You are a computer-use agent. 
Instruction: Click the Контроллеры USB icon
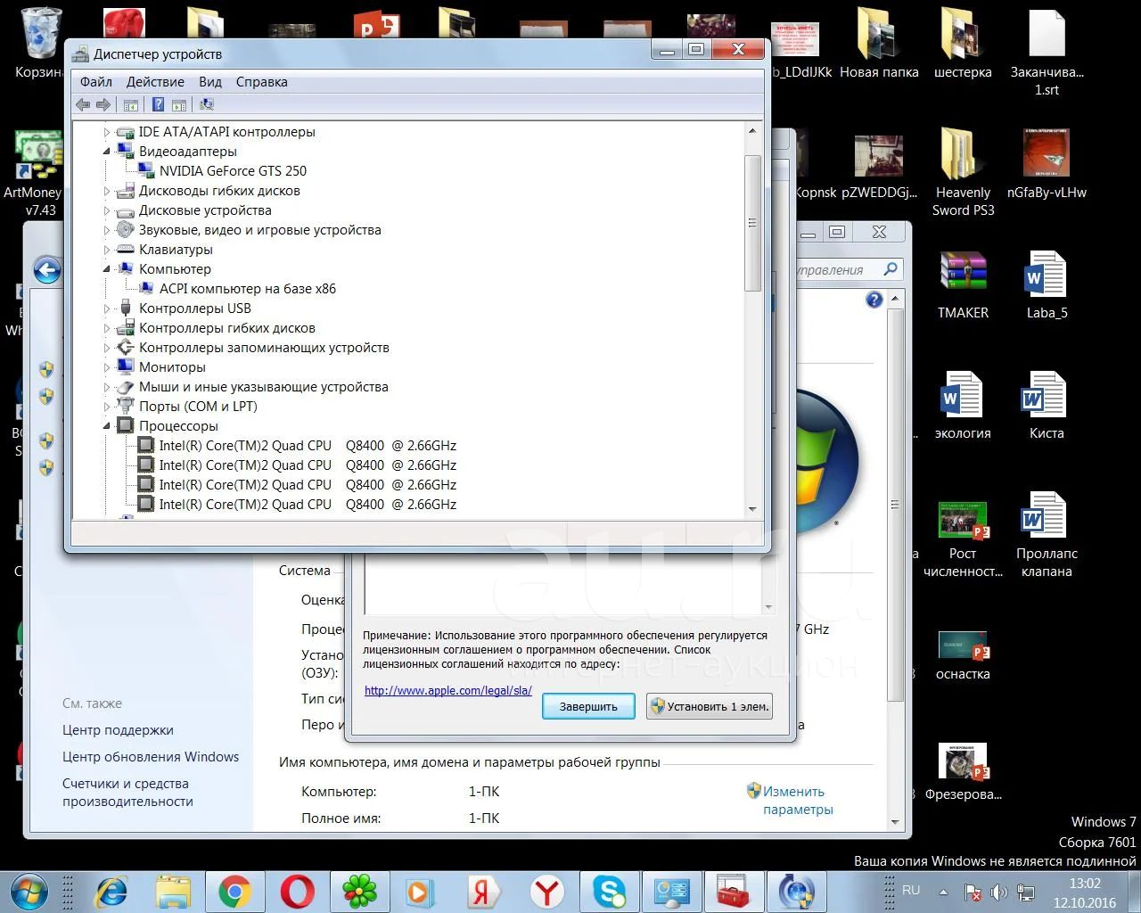125,308
